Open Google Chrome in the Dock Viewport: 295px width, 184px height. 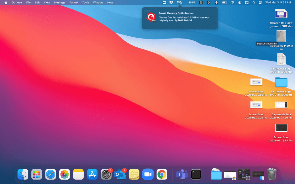click(x=162, y=174)
